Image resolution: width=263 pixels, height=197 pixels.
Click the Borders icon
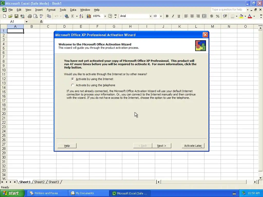tap(232, 16)
